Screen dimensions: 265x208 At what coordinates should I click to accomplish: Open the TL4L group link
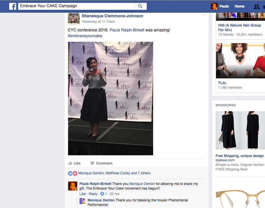222,83
